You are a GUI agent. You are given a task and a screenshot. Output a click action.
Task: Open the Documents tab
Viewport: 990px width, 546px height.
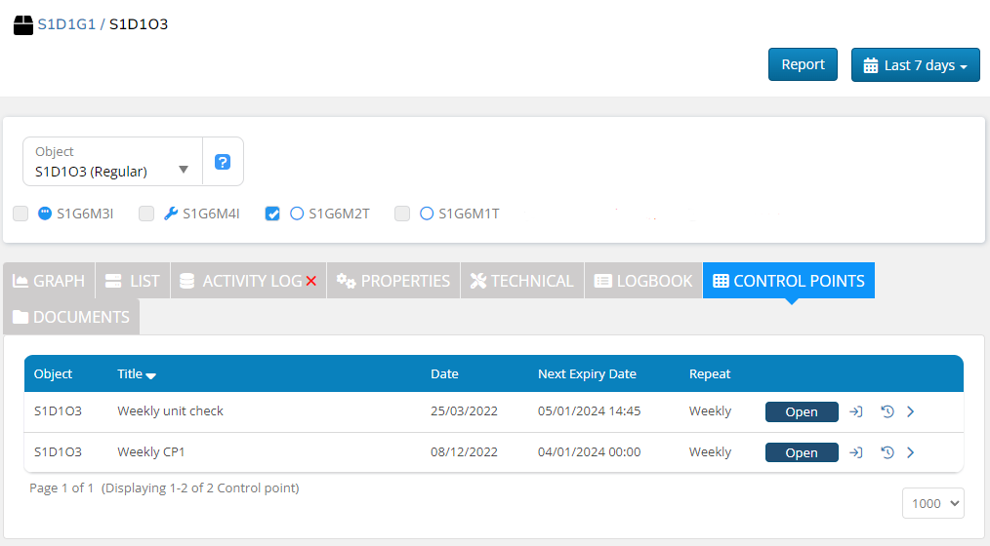[71, 317]
